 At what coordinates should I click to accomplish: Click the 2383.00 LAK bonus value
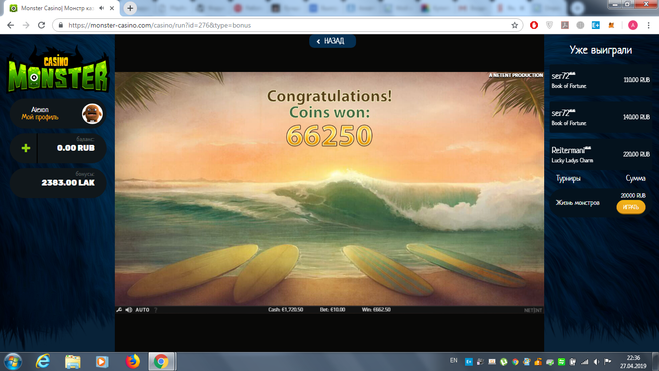point(68,183)
